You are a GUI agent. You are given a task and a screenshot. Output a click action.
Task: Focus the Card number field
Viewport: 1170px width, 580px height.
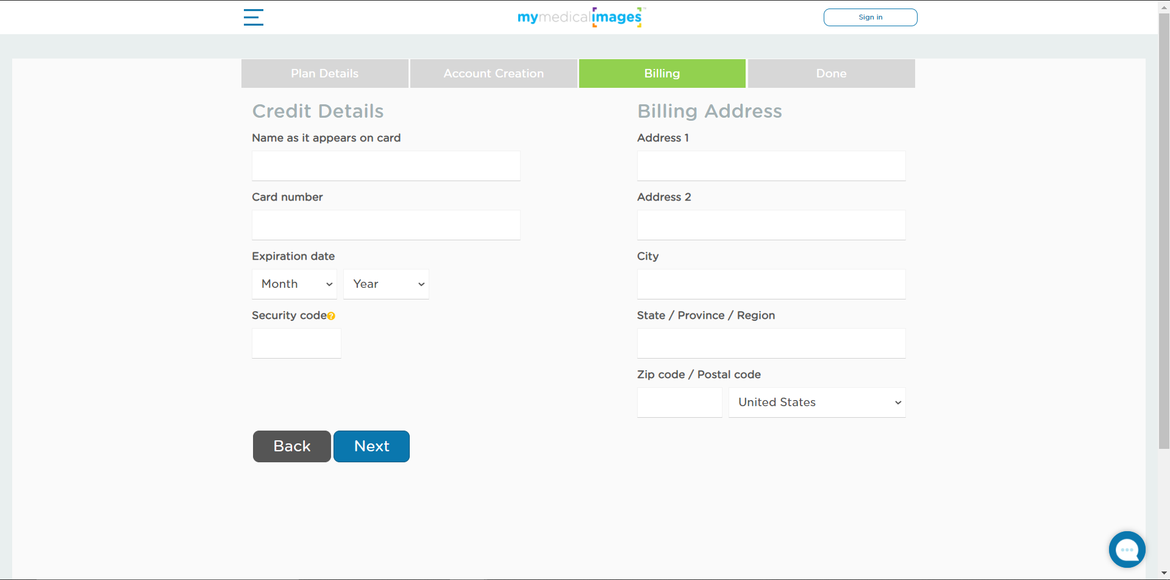point(386,225)
